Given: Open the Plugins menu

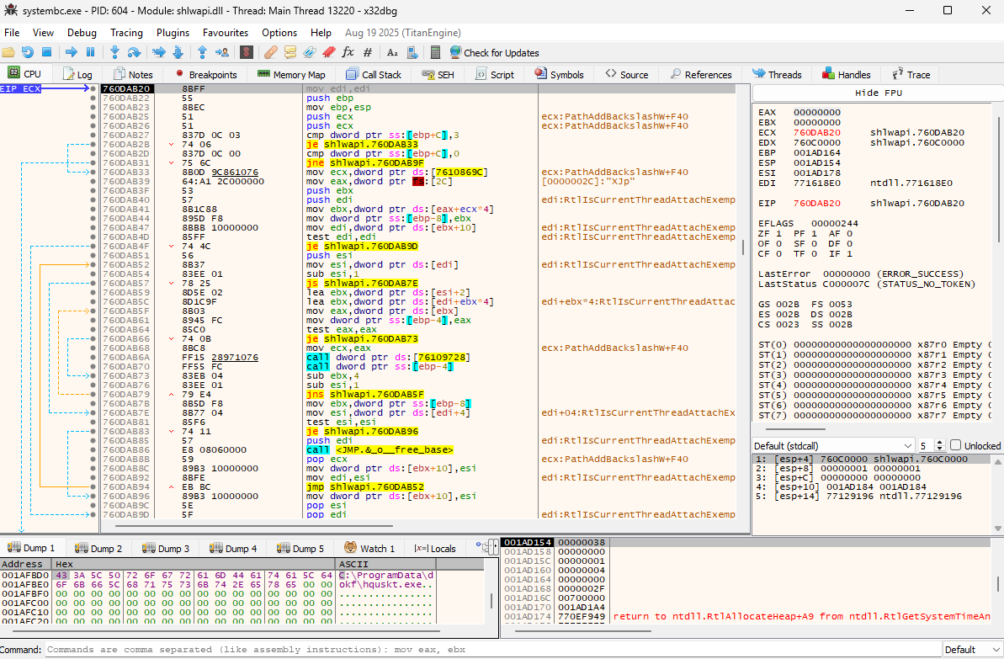Looking at the screenshot, I should 173,33.
